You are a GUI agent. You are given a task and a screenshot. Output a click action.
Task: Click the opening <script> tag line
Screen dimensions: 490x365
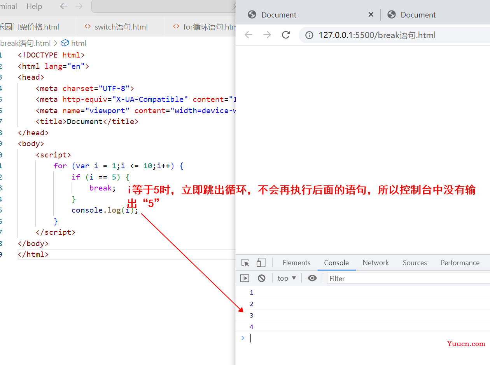[53, 155]
